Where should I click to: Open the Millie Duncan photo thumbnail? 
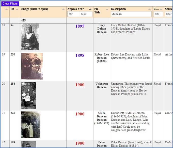tap(31, 125)
